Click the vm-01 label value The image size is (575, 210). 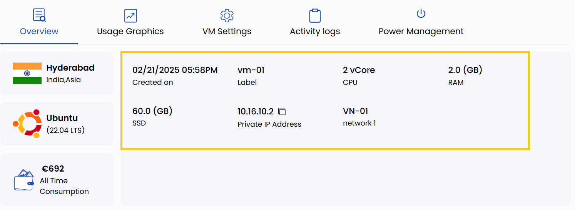pyautogui.click(x=251, y=70)
